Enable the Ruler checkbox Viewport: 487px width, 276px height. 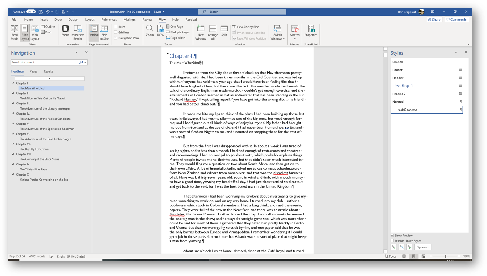click(115, 26)
